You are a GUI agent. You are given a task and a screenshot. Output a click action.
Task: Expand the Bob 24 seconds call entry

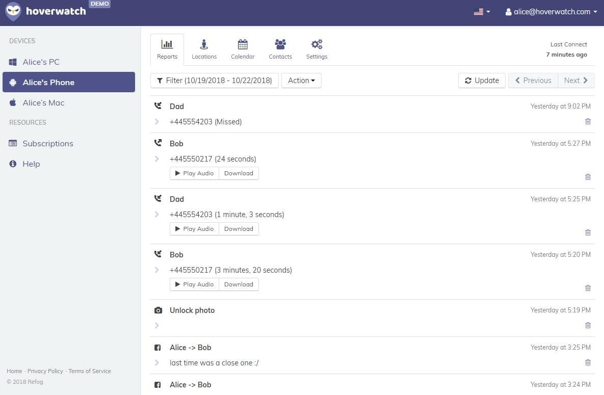click(157, 159)
